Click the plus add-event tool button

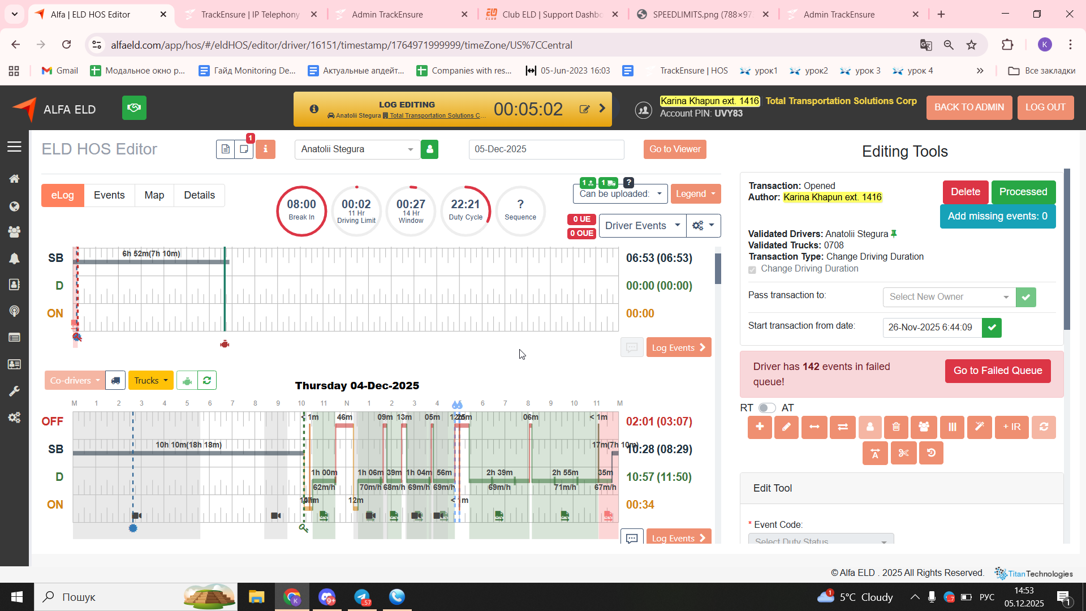(x=760, y=427)
